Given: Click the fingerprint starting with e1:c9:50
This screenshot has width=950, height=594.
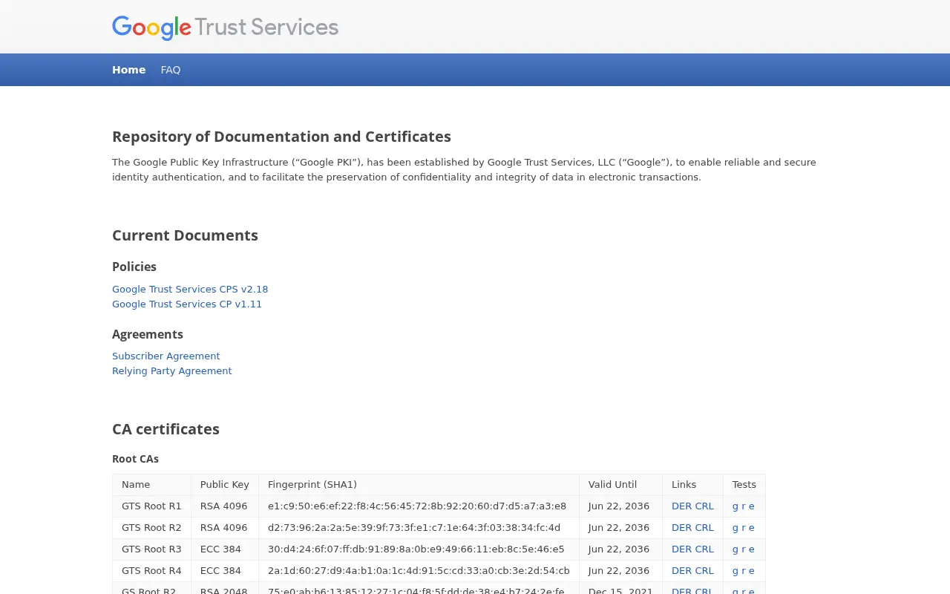Looking at the screenshot, I should click(417, 506).
